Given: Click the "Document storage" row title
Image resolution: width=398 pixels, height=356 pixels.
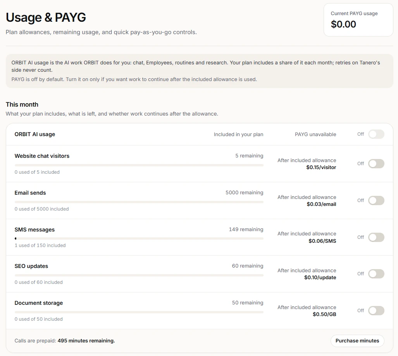Looking at the screenshot, I should click(39, 303).
